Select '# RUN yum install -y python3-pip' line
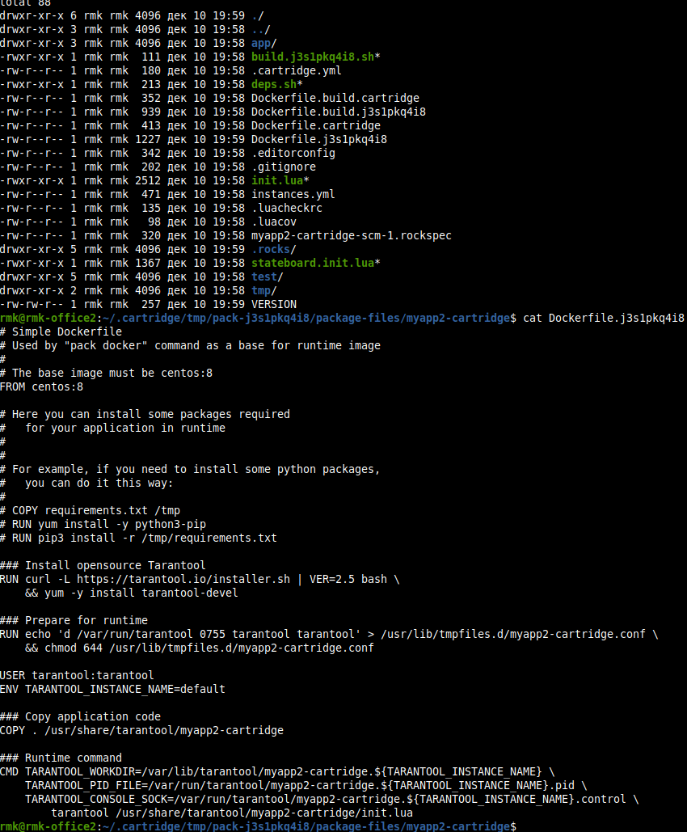Viewport: 687px width, 832px height. pos(103,526)
